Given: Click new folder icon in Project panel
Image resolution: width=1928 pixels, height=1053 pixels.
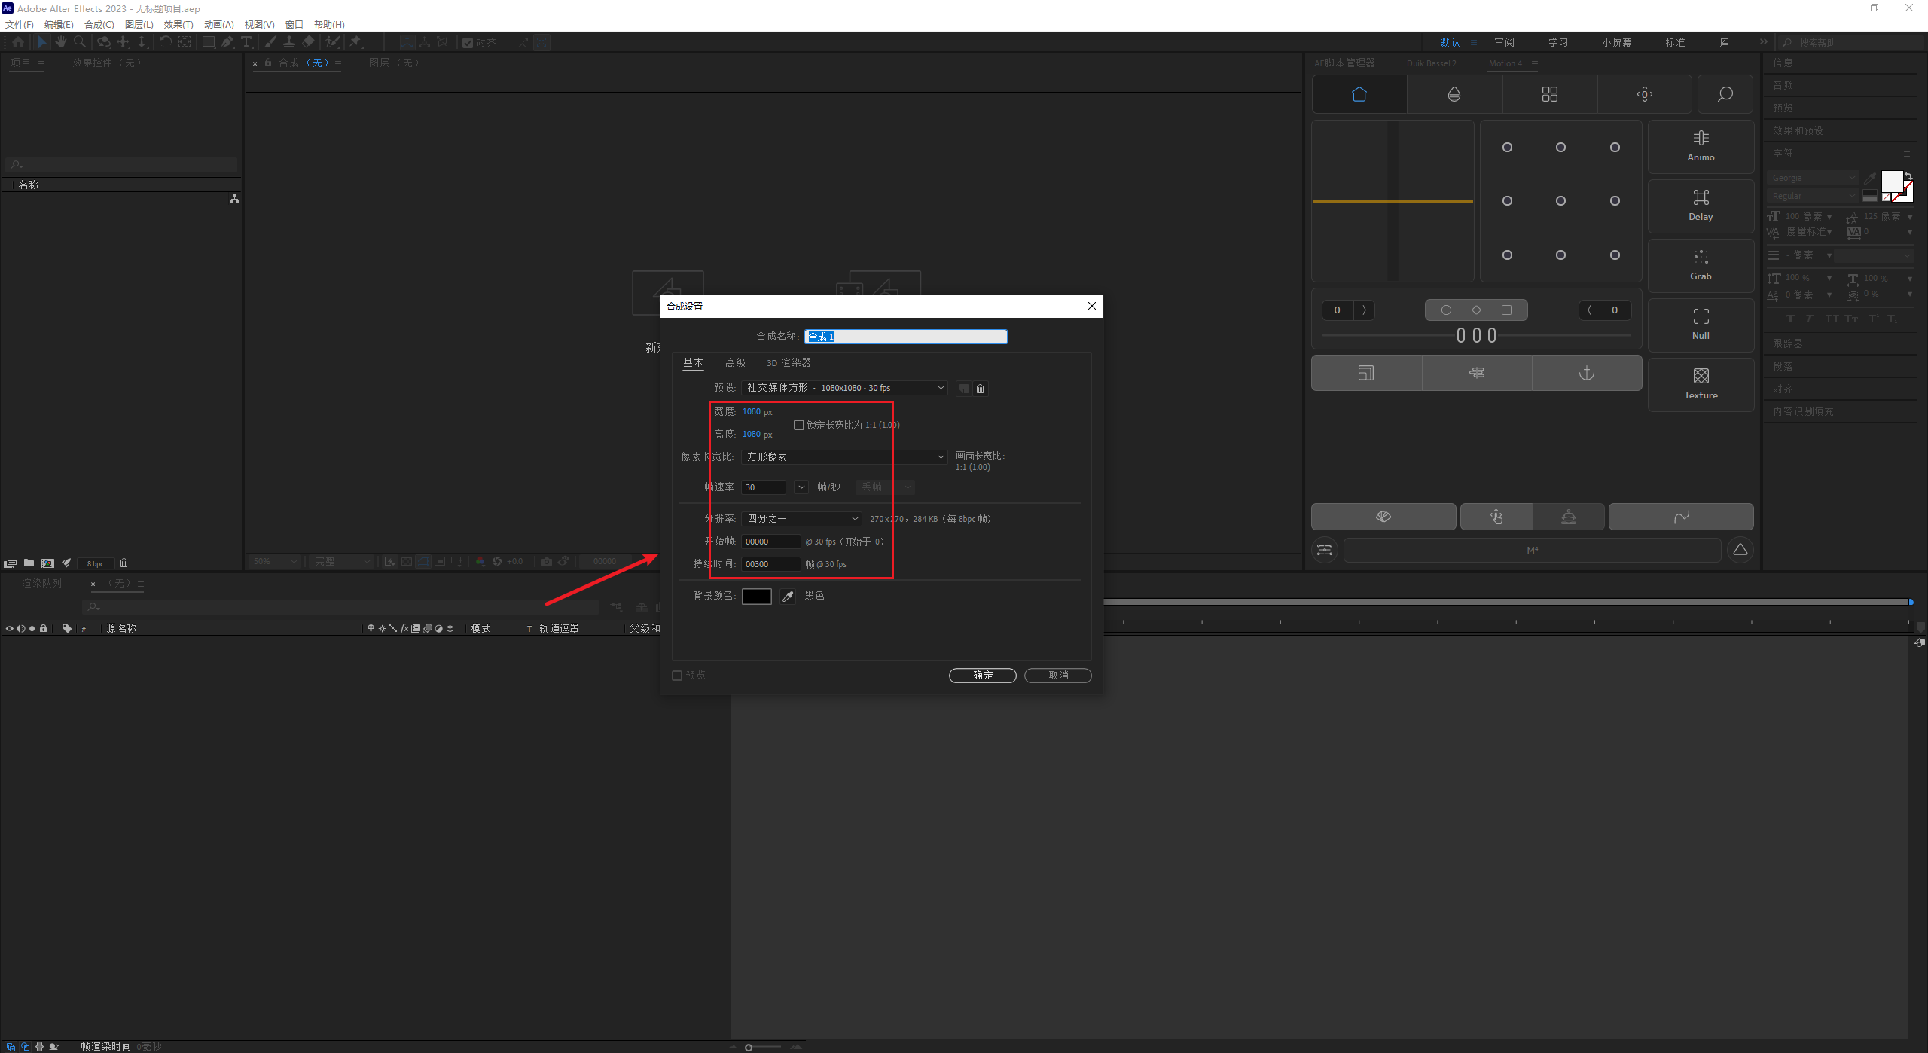Looking at the screenshot, I should [29, 563].
